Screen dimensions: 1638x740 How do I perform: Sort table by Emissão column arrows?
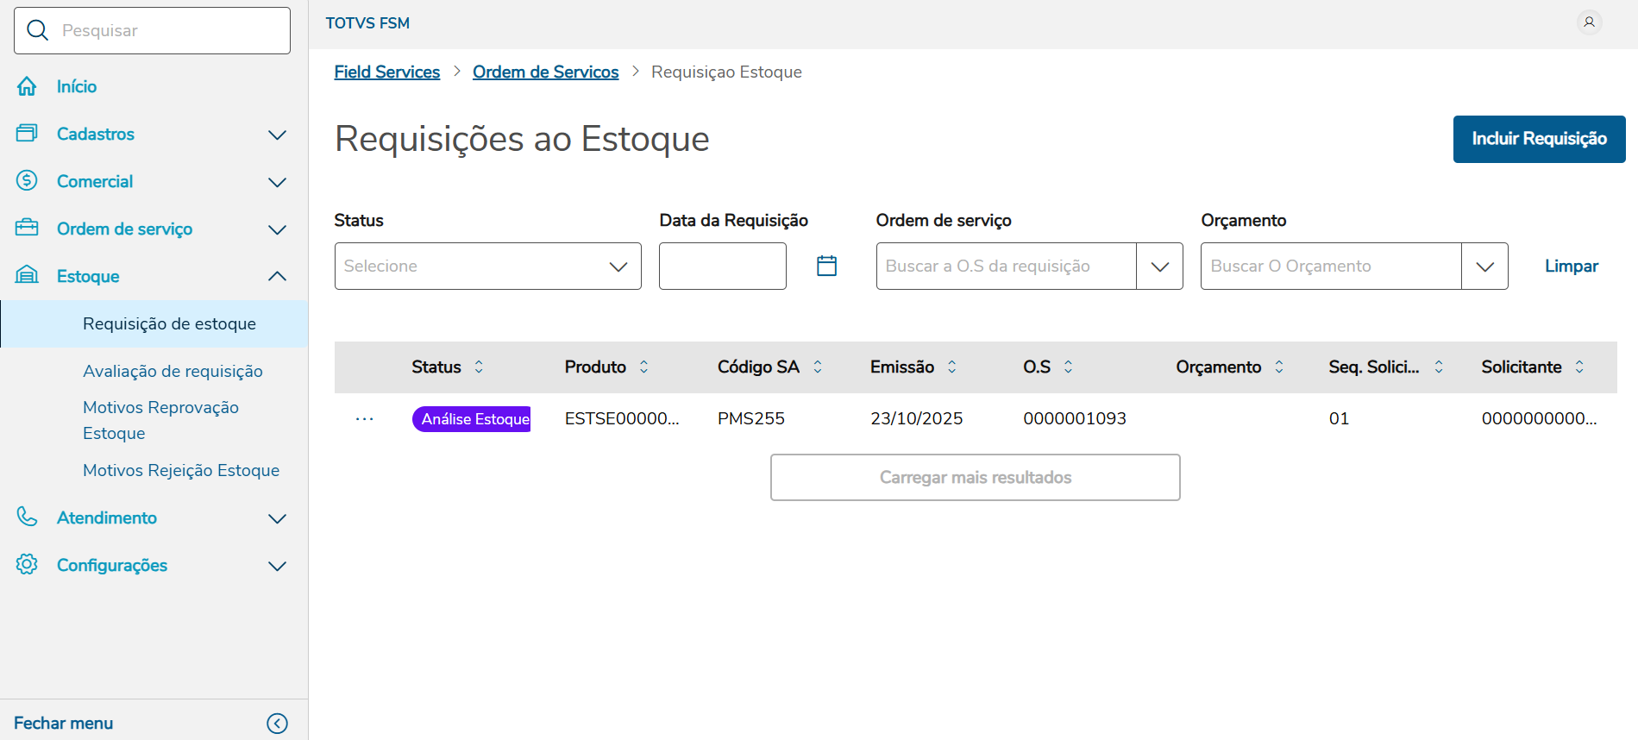951,367
